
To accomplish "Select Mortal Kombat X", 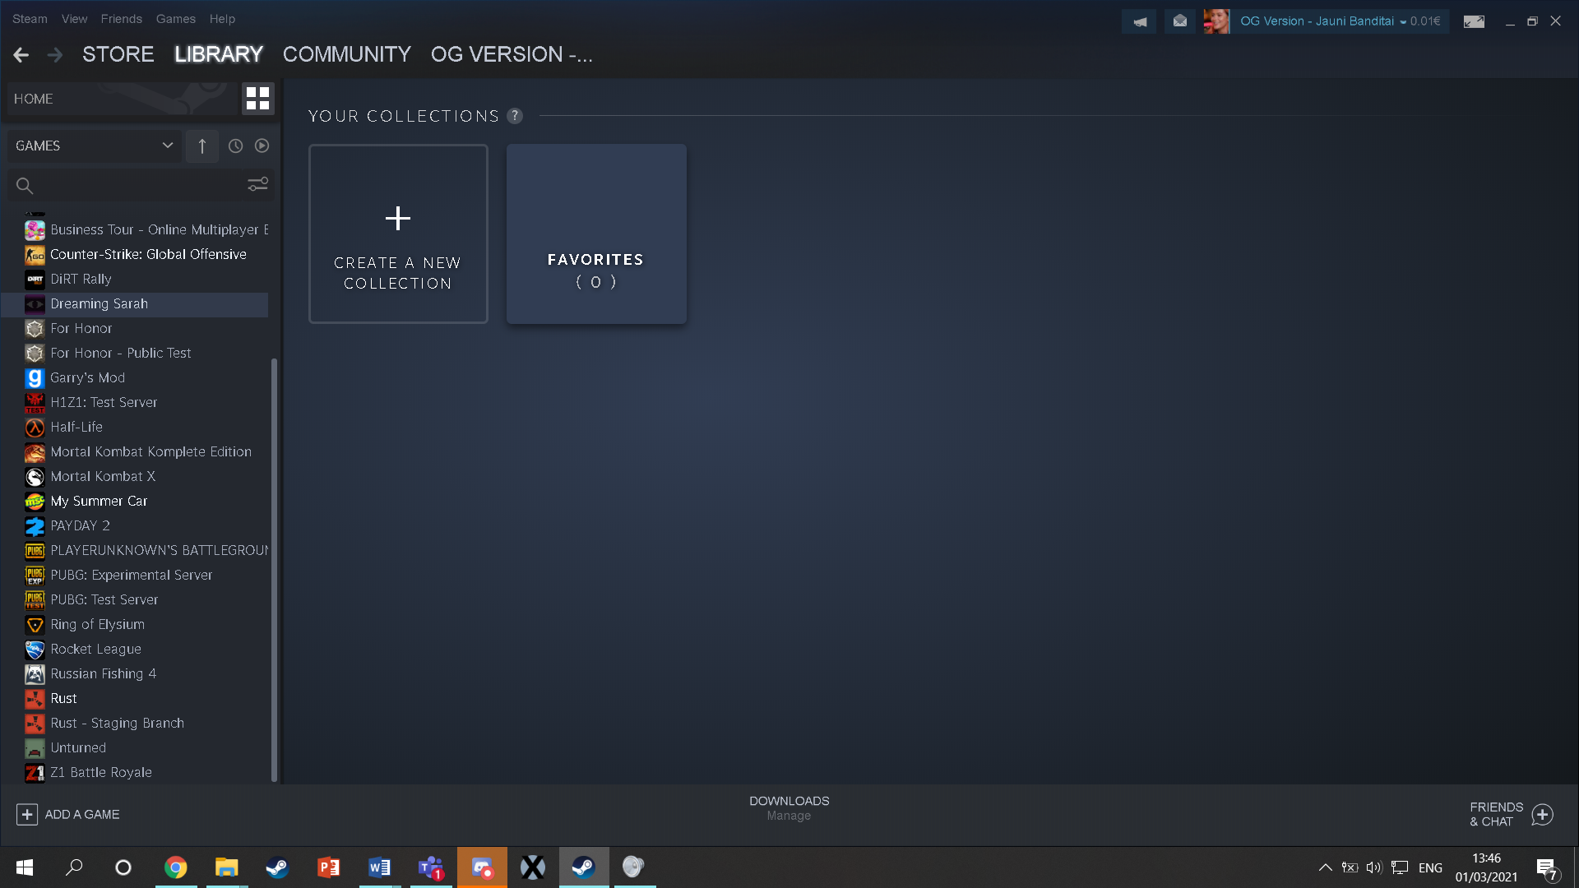I will pos(103,476).
